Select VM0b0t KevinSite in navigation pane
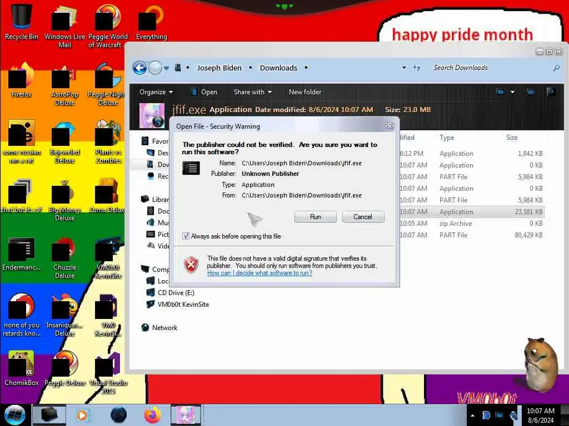This screenshot has height=426, width=569. click(x=178, y=305)
